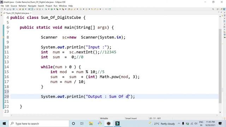Viewport: 226px width, 127px height.
Task: Click the cursor position 20 : 51 : 601
Action: tap(155, 119)
